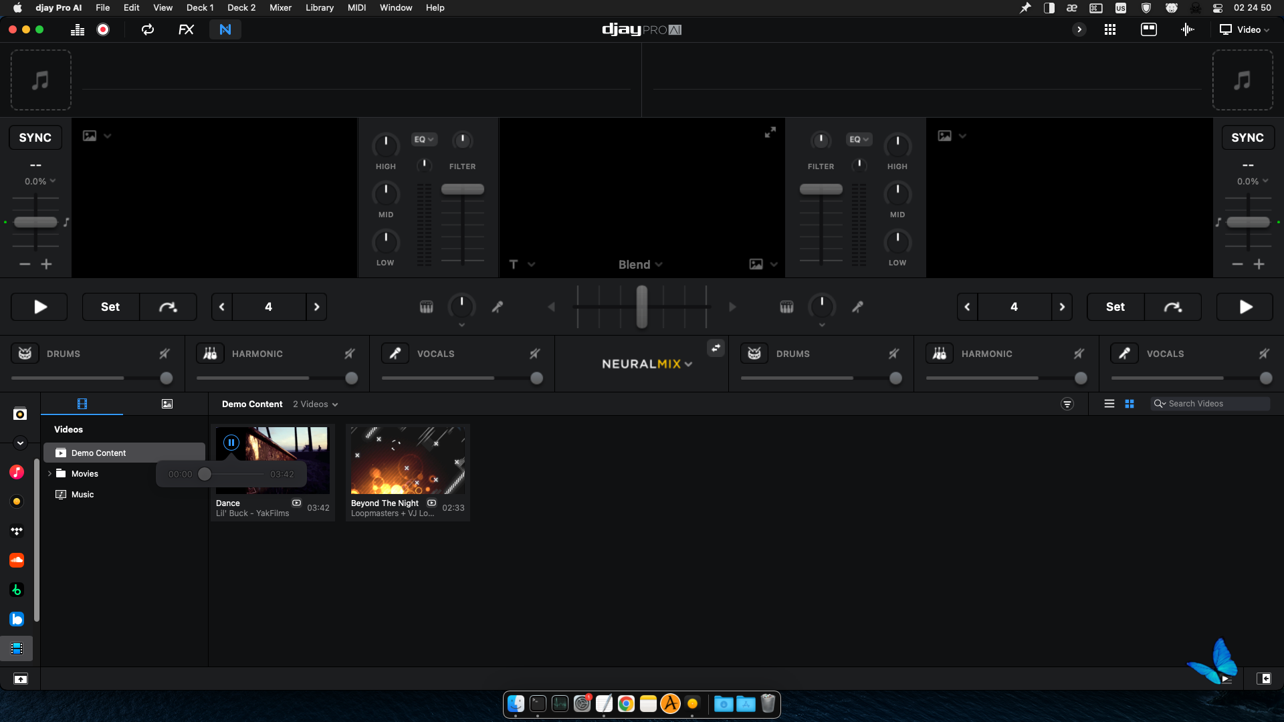
Task: Show the waveform view icon
Action: tap(1188, 29)
